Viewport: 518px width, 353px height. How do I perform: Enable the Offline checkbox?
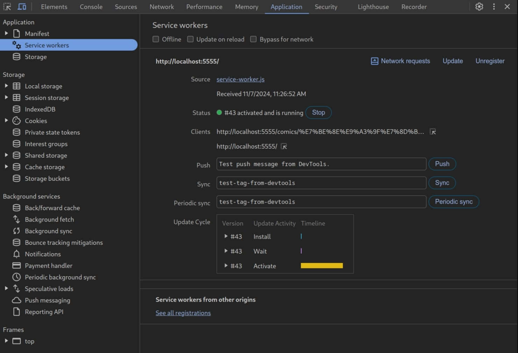[x=156, y=39]
